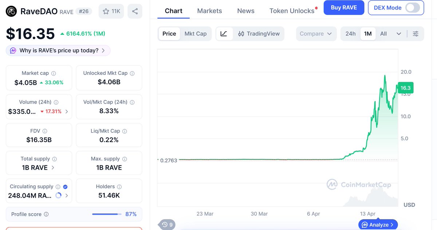Screen dimensions: 437x230
Task: Click the RaveDAO logo icon
Action: pos(12,11)
